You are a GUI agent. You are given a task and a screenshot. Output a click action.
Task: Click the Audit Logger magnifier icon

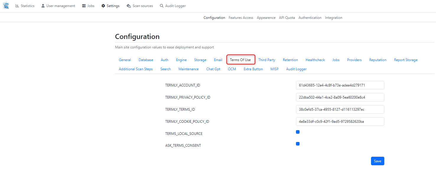coord(162,6)
